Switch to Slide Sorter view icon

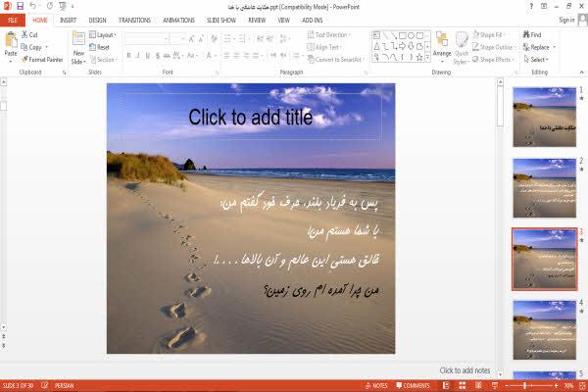coord(463,385)
